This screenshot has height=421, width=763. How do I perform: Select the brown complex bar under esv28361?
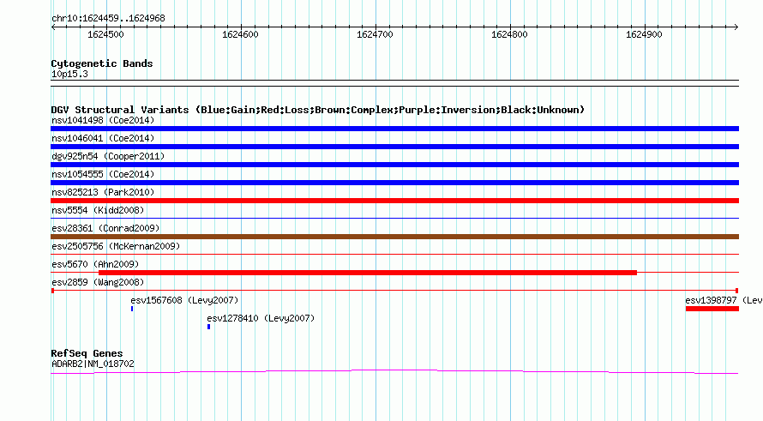(394, 237)
